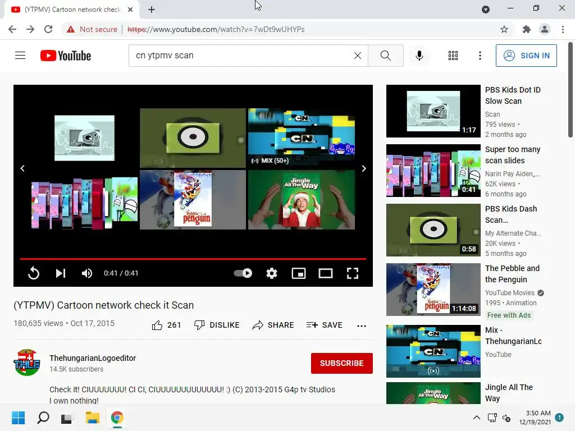Close the YTPMV Cartoon network tab

tap(130, 10)
